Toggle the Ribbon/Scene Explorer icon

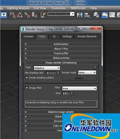(x=105, y=15)
